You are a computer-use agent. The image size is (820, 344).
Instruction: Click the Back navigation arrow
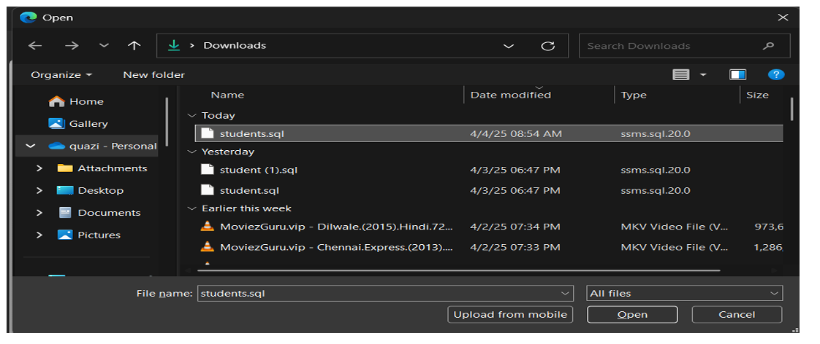(35, 46)
